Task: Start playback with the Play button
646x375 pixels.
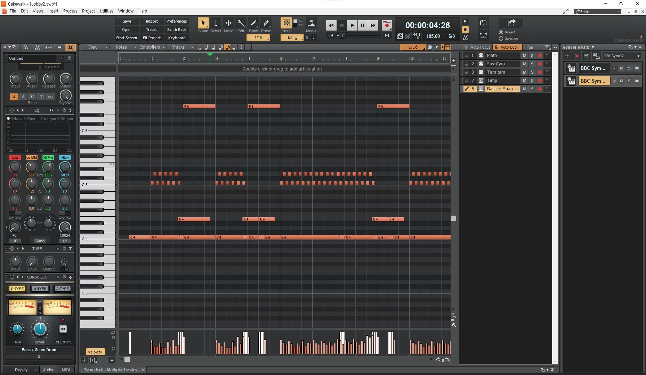Action: 352,25
